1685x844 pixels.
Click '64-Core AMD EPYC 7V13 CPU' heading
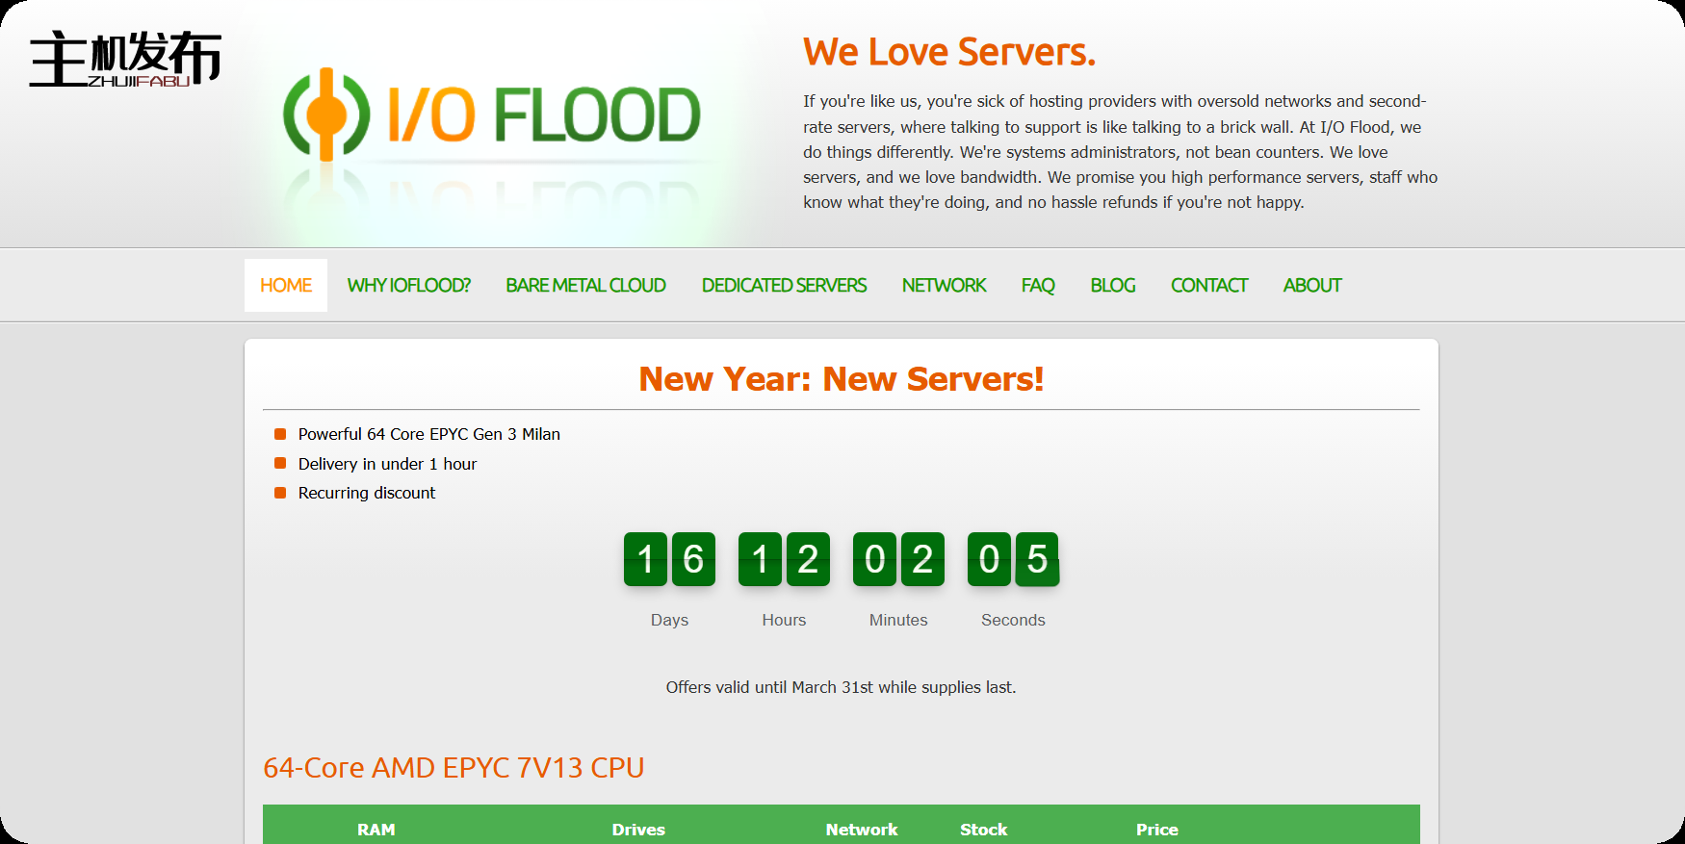click(x=454, y=768)
